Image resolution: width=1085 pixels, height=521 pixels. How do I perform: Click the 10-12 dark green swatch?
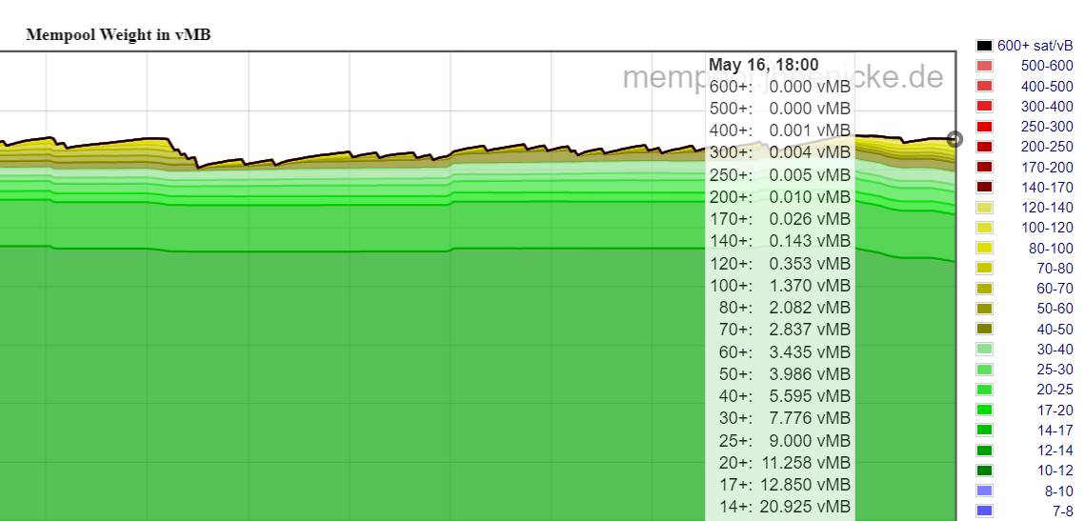984,471
